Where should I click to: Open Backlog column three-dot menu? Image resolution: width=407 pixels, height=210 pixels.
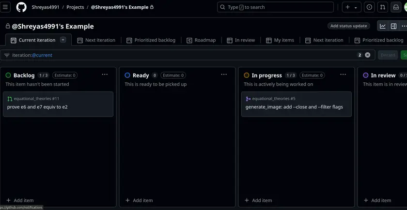pyautogui.click(x=105, y=75)
